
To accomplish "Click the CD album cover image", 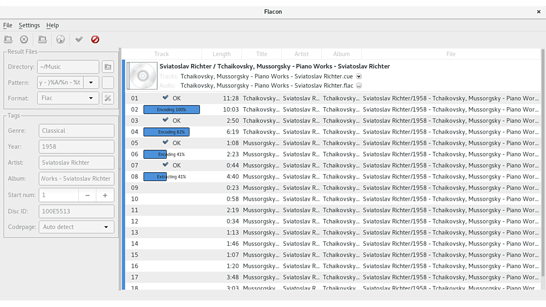I will tap(142, 76).
